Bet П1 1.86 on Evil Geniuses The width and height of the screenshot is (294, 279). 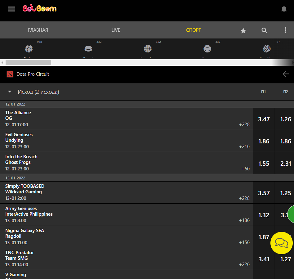pos(264,141)
